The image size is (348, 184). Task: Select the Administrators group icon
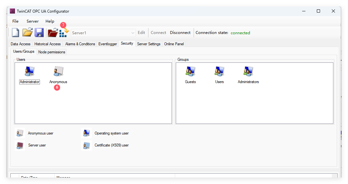pyautogui.click(x=248, y=72)
